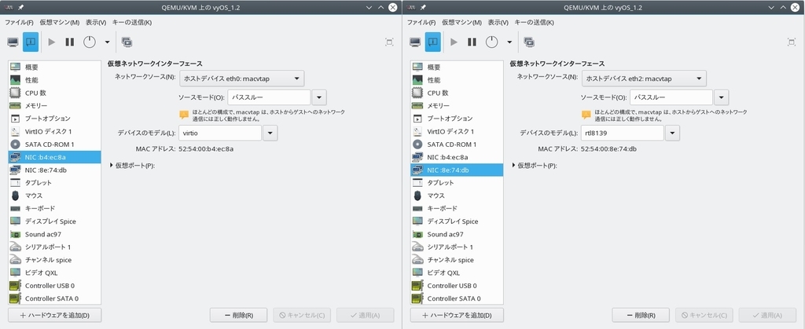Open rtl8139 device model dropdown arrow

click(673, 133)
